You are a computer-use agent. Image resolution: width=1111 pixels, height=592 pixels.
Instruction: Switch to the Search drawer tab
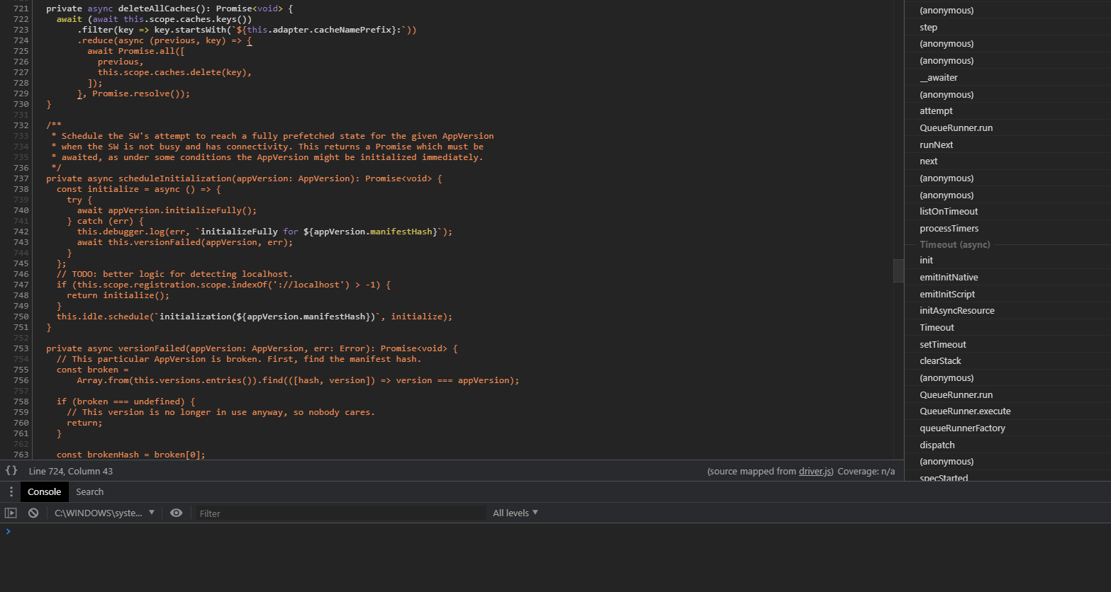[90, 491]
